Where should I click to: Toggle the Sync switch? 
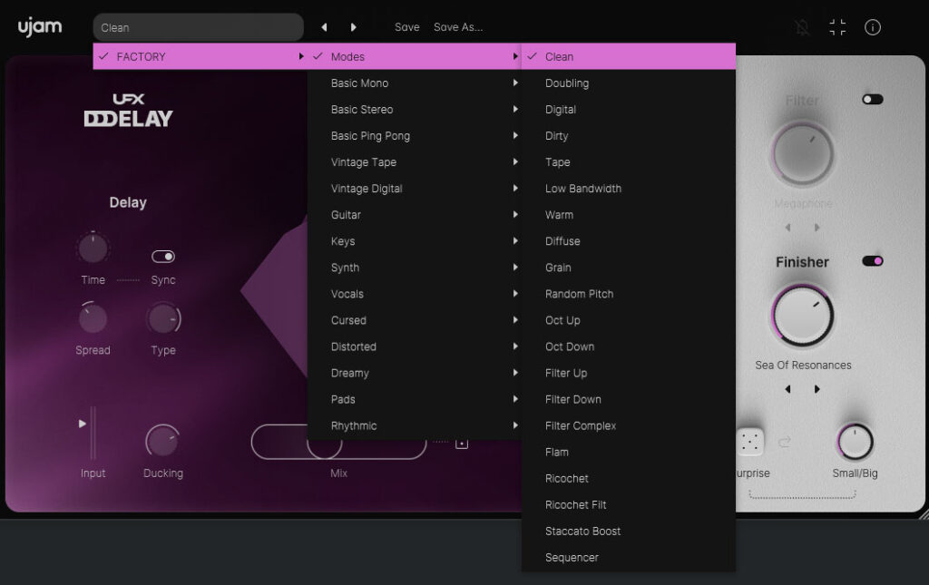[163, 257]
